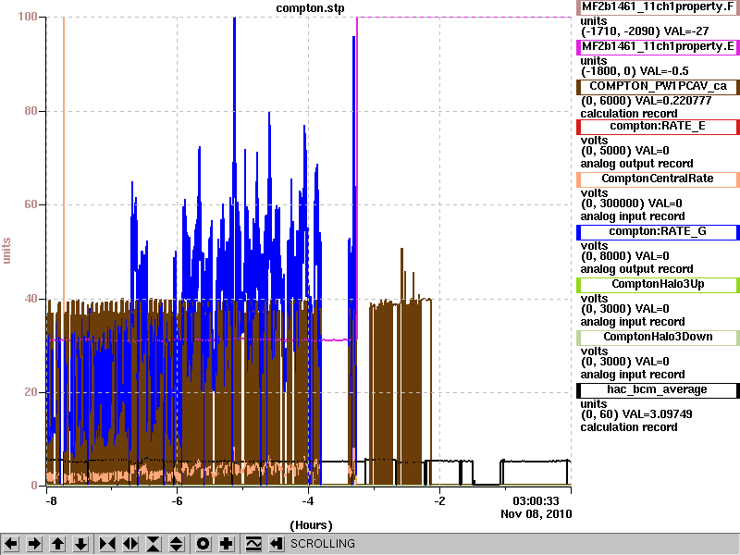Click the -6 tick on the hours axis

(176, 500)
